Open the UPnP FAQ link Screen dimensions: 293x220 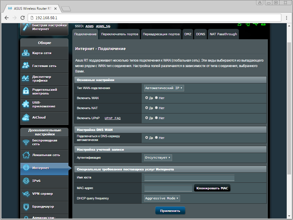113,118
